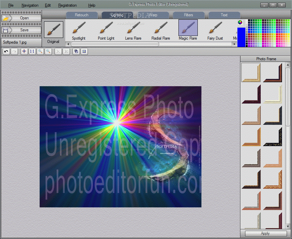Click the framed picture toolbar icon

[84, 51]
